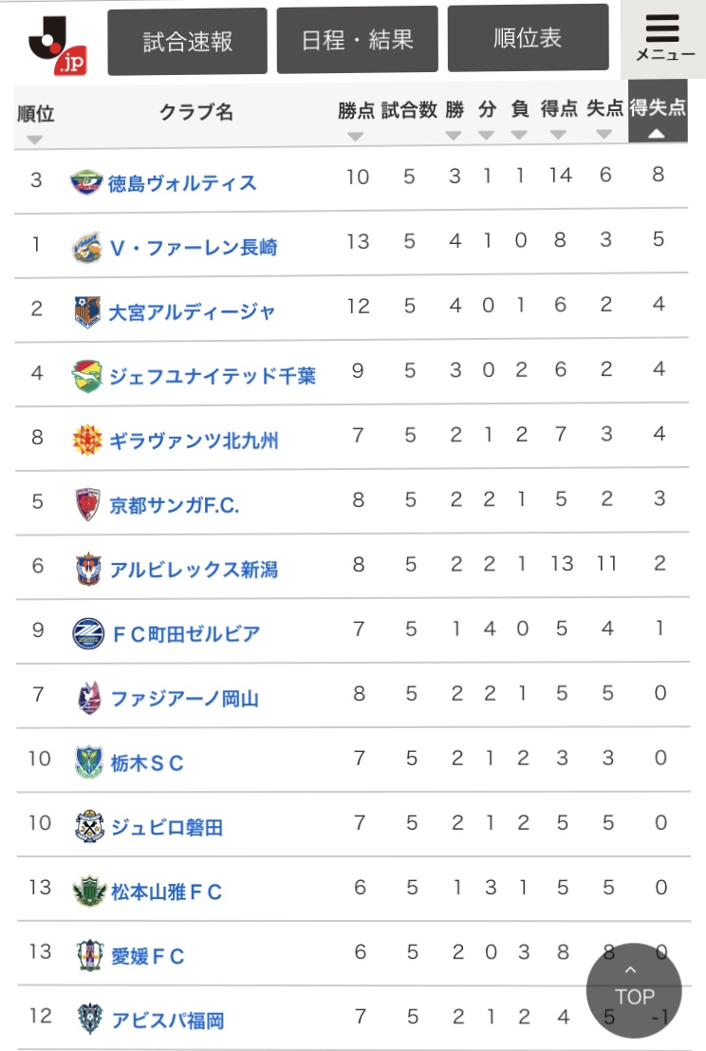Select the 順位表 tab
Screen dimensions: 706x1051
pos(528,38)
